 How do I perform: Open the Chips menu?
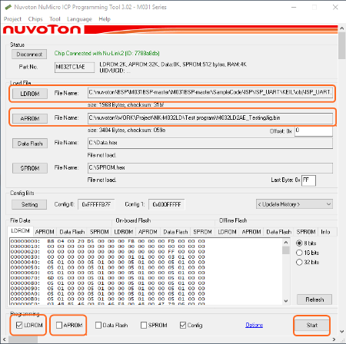pos(35,19)
